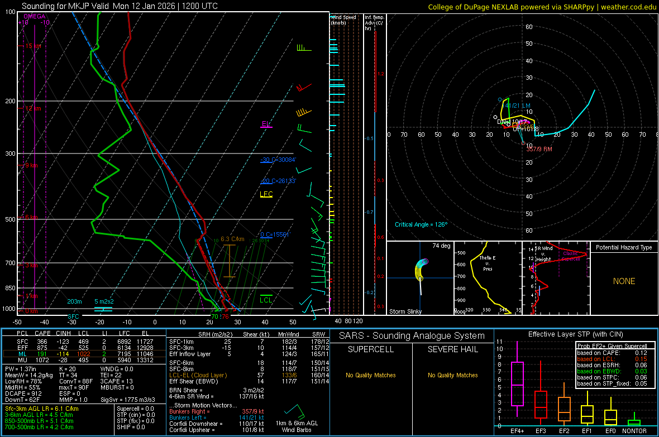Click the Corfidi Upshear vector line
The width and height of the screenshot is (659, 437).
pos(216,430)
